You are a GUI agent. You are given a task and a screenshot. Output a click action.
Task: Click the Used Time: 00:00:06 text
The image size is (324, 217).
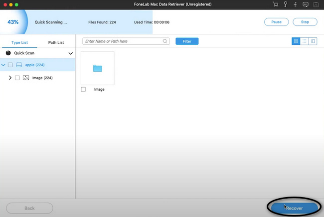click(152, 22)
